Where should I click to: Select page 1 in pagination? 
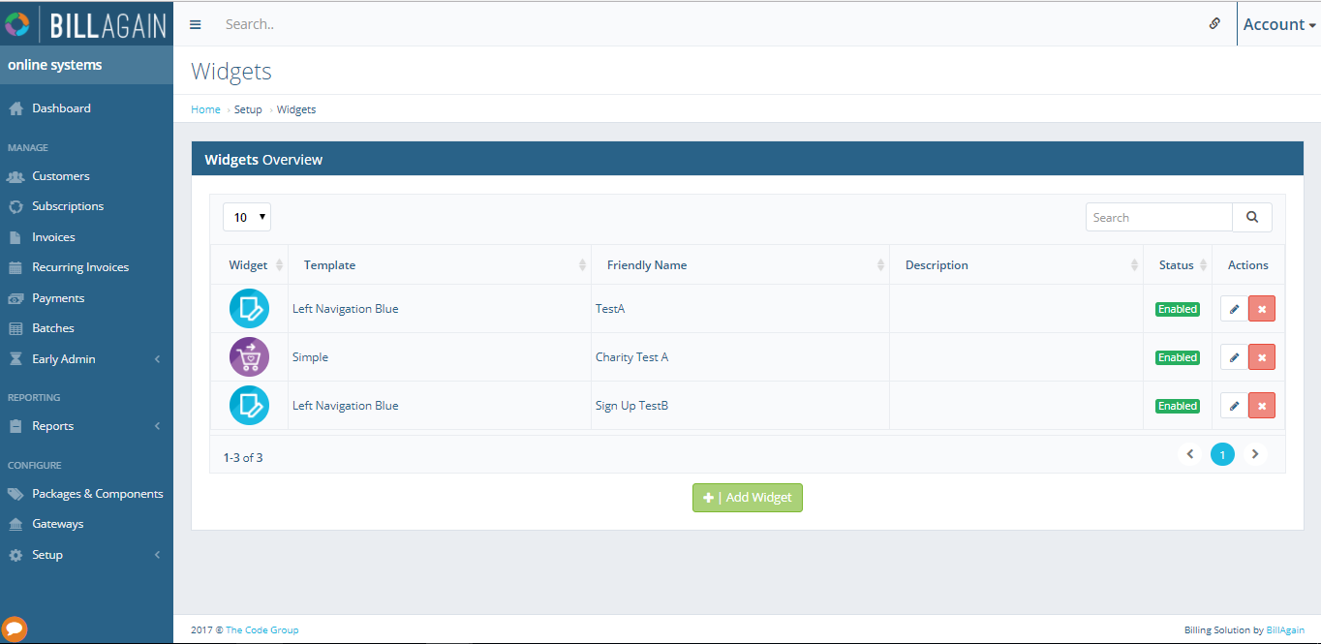coord(1223,454)
